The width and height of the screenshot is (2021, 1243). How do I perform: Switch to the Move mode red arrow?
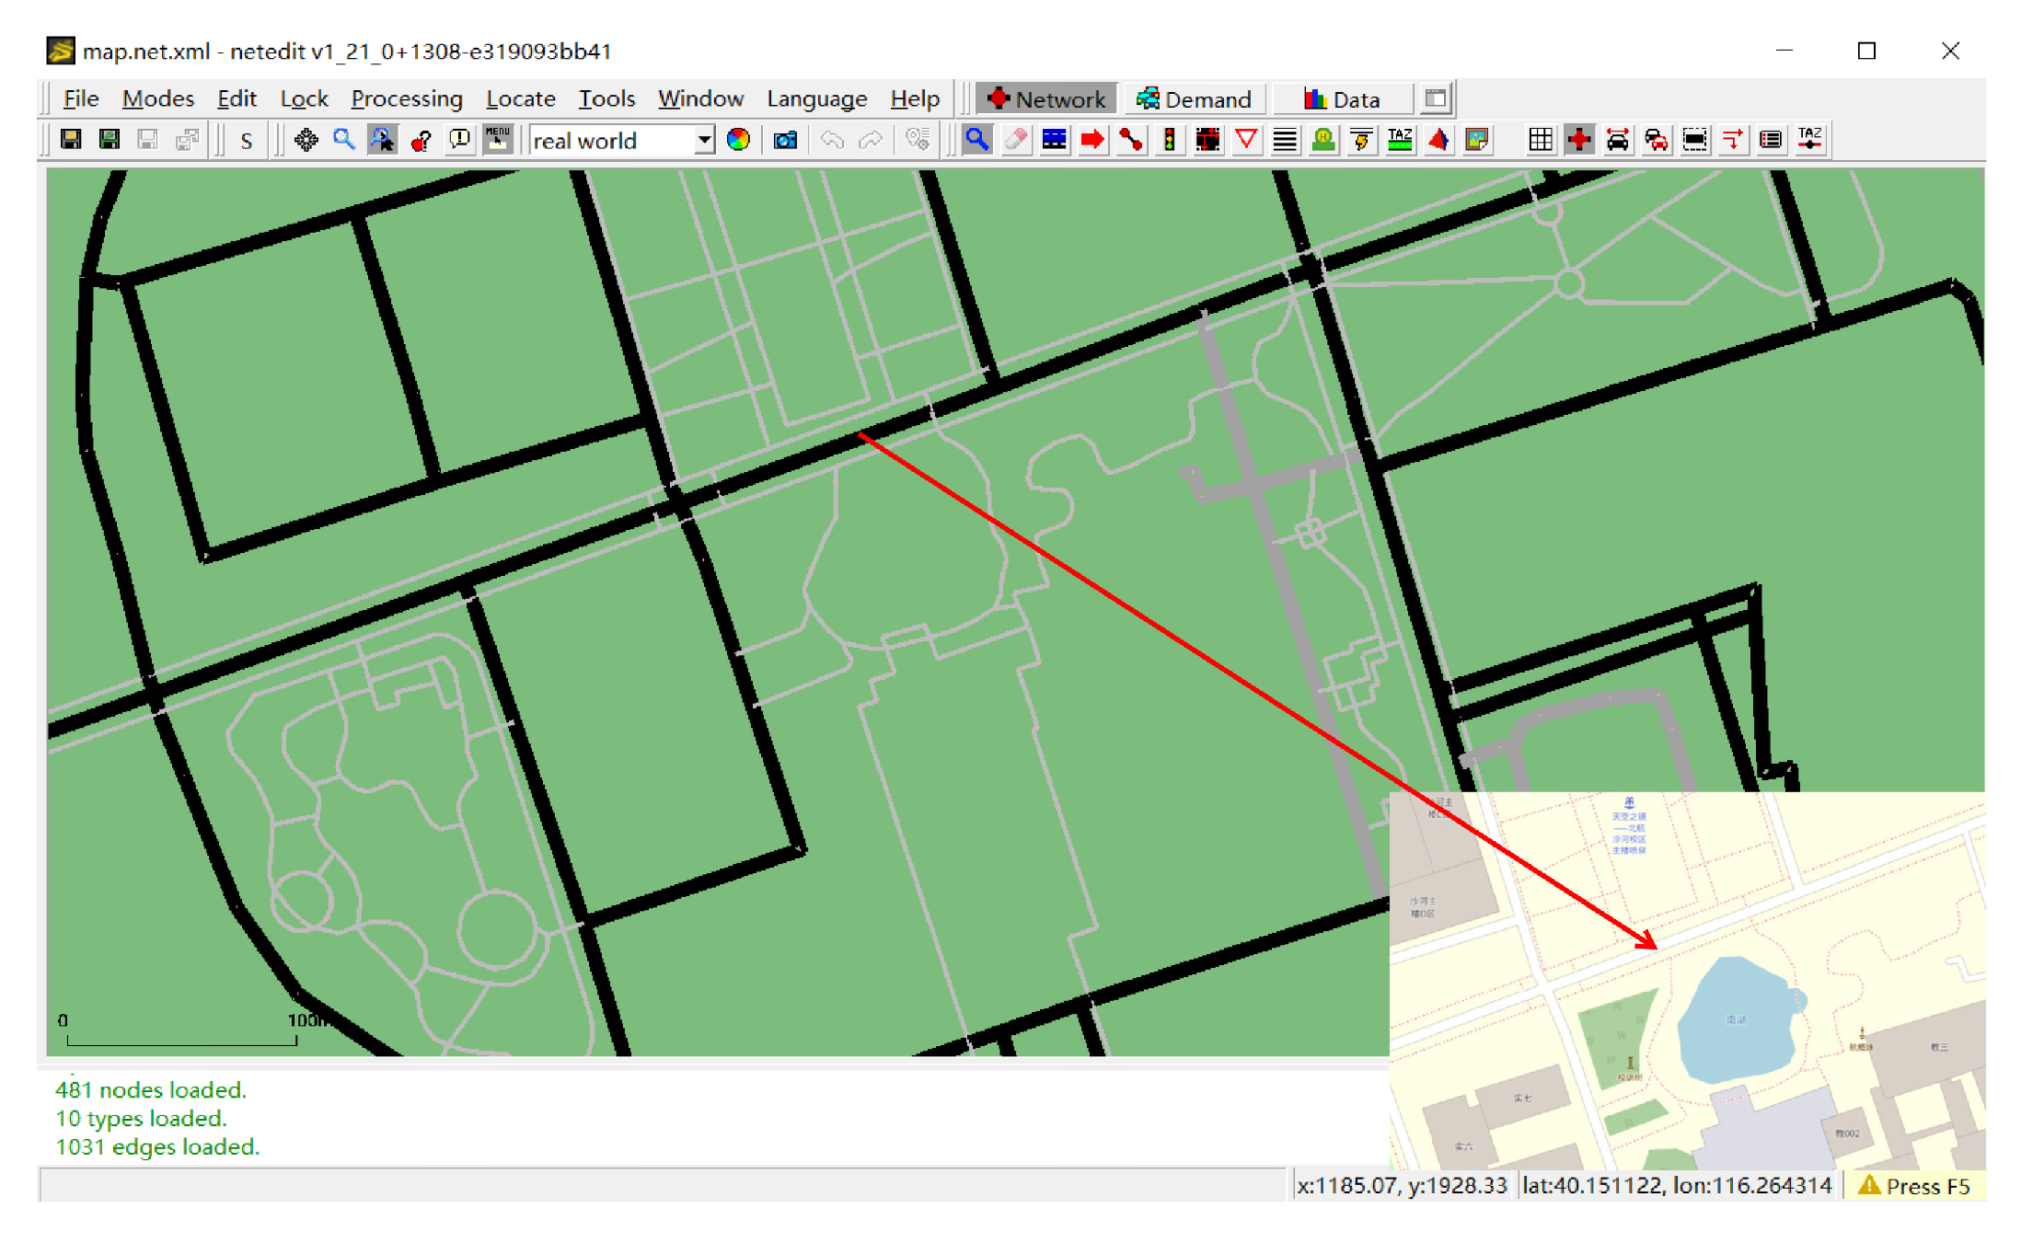coord(1092,140)
